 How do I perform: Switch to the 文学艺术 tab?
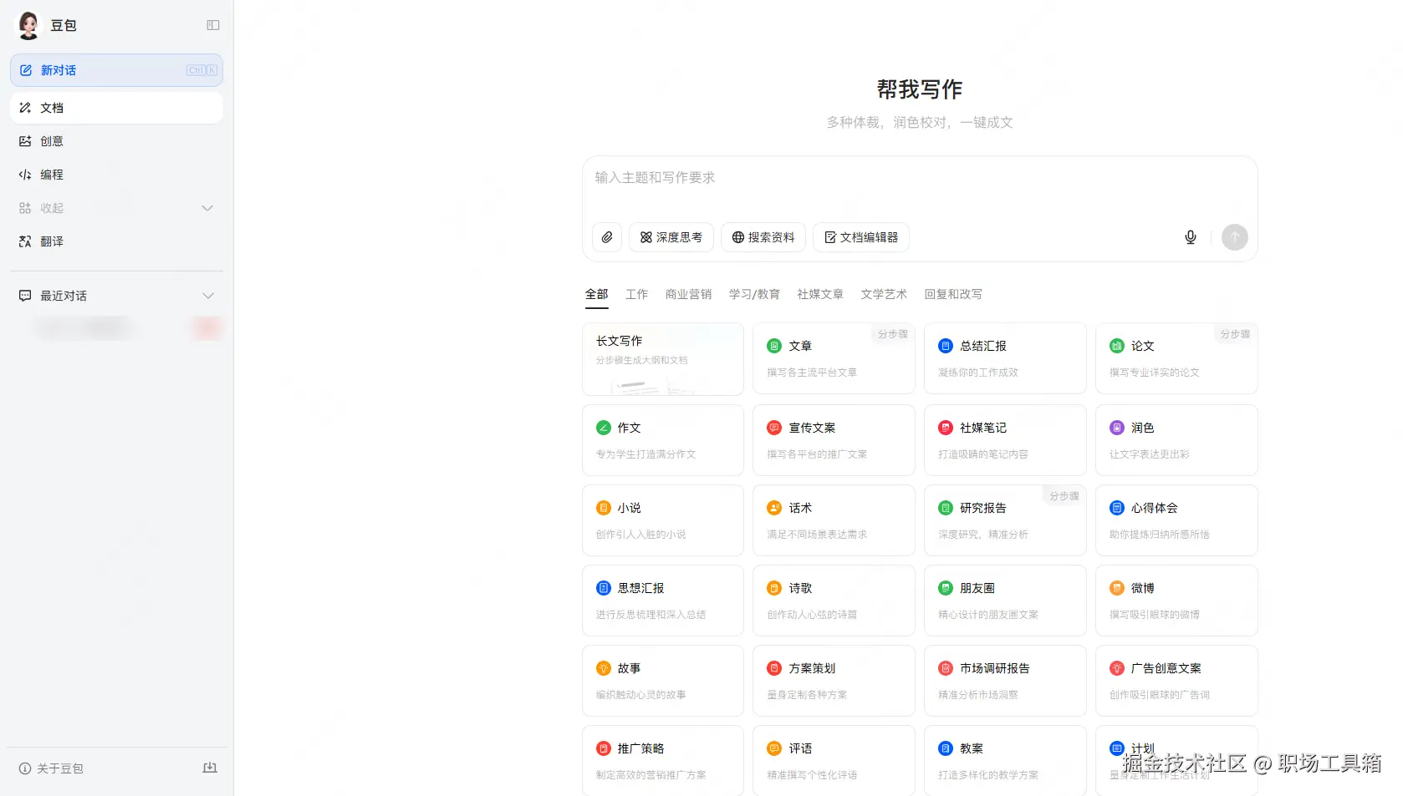(884, 294)
